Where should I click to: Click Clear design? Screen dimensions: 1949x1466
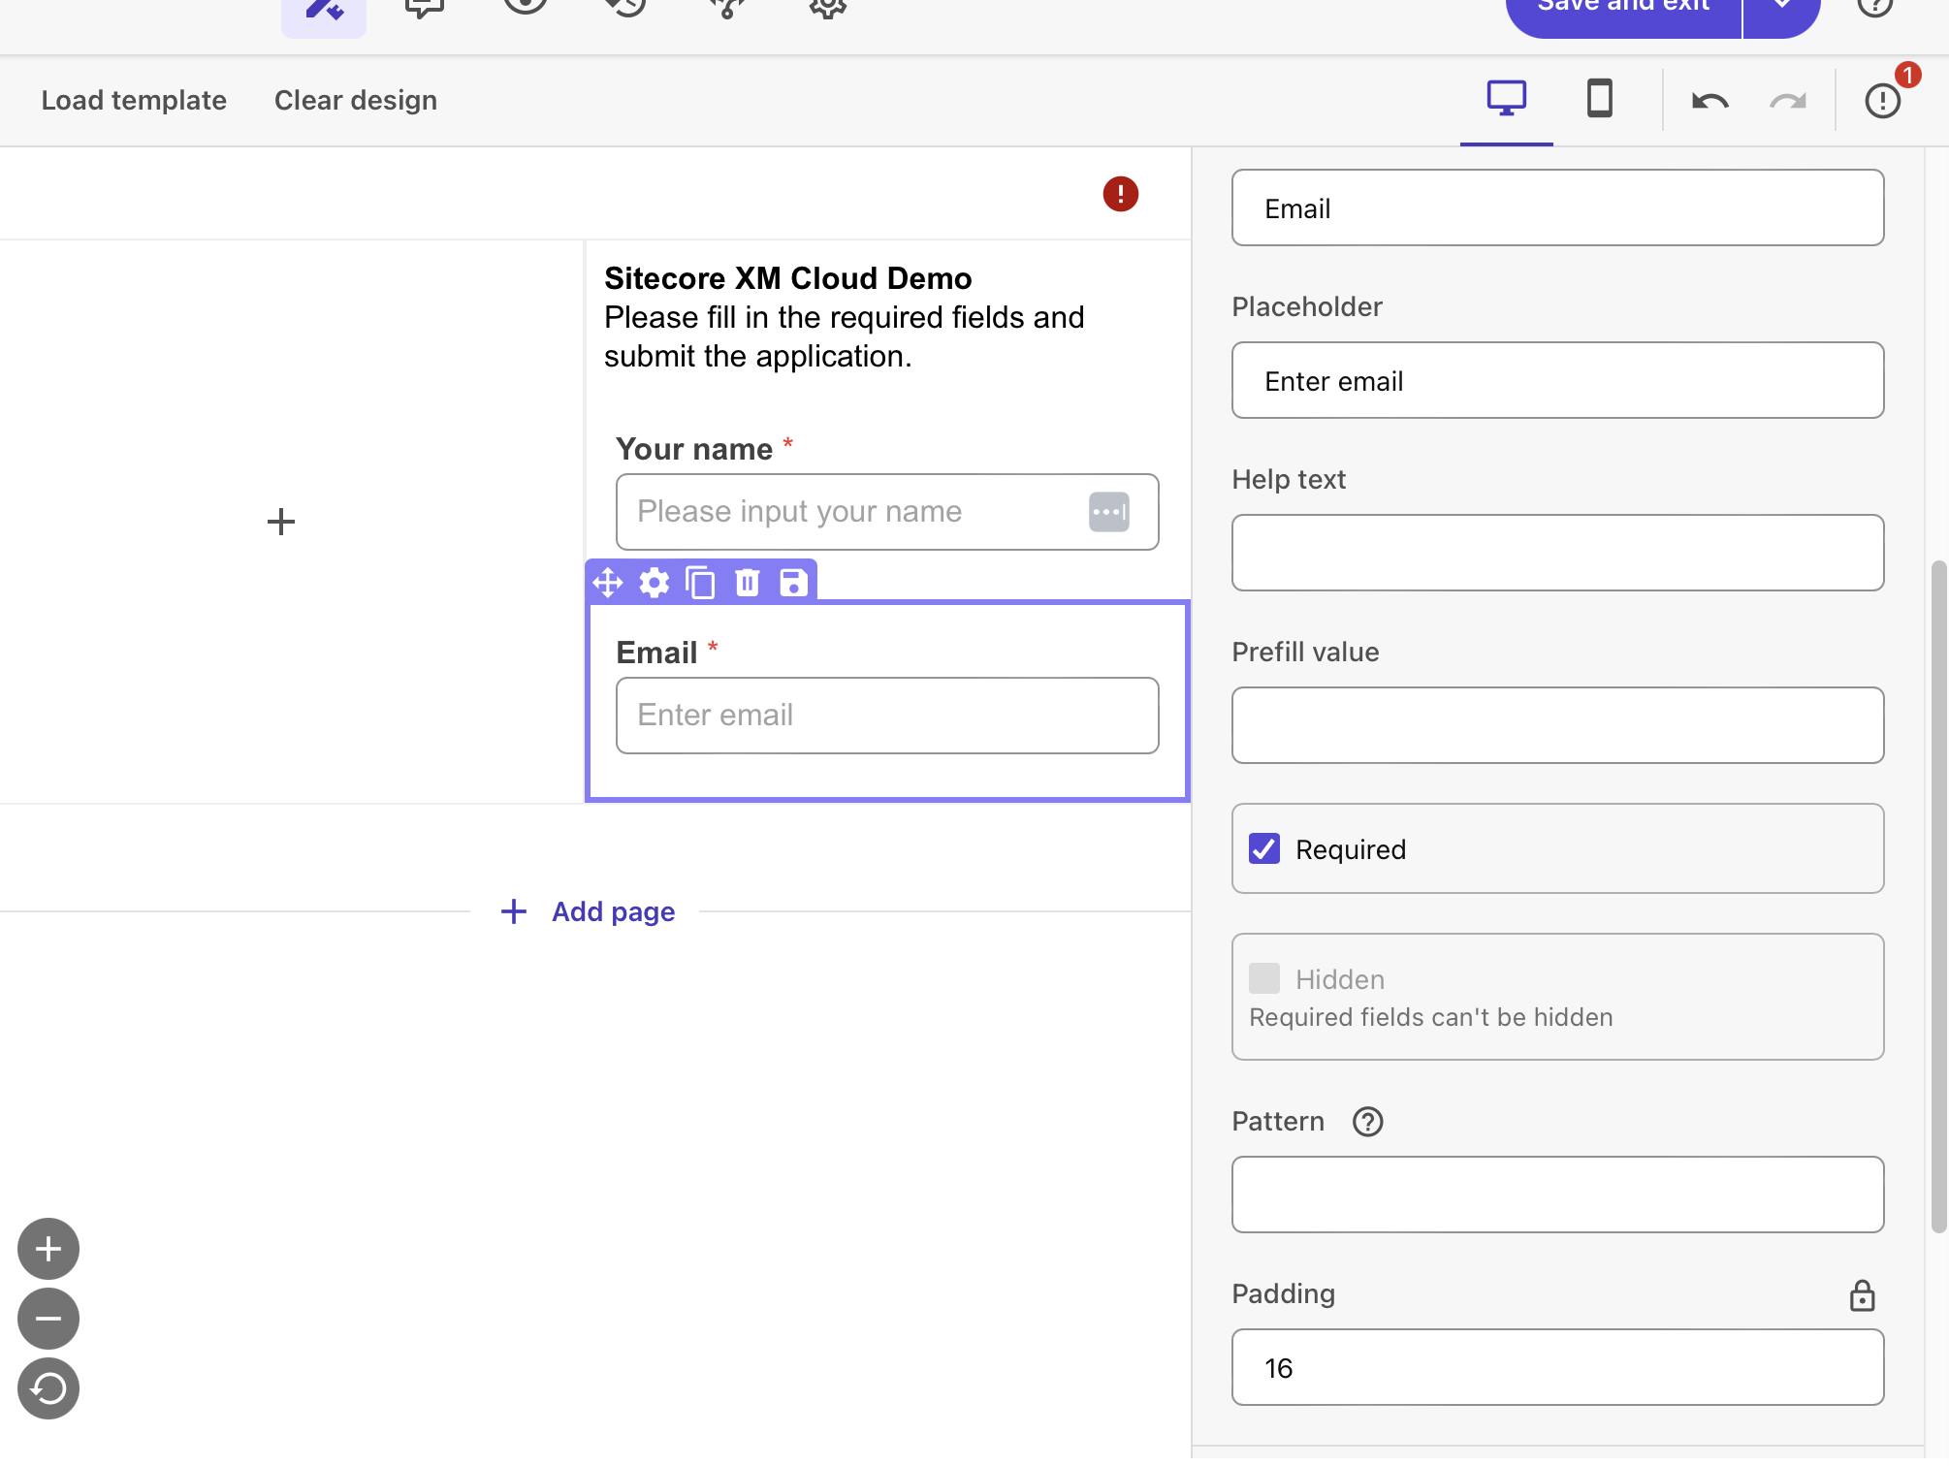(x=356, y=100)
